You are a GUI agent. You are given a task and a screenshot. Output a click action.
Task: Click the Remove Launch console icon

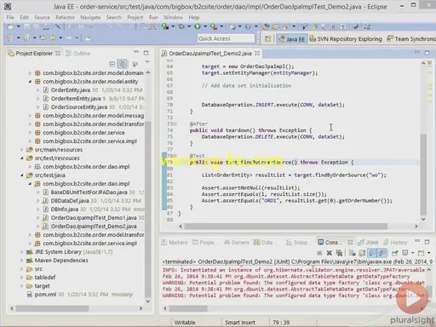point(330,253)
